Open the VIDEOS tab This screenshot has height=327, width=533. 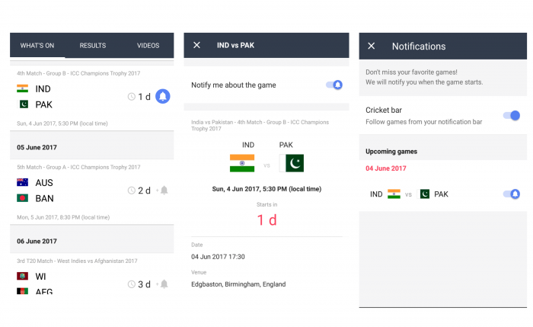(148, 46)
